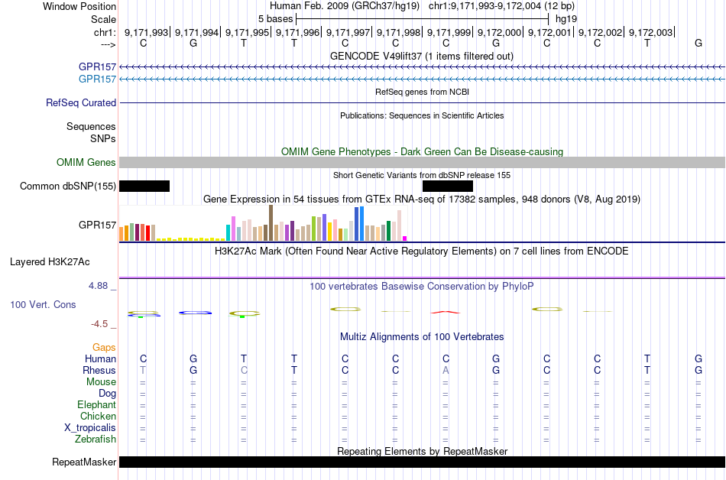Image resolution: width=726 pixels, height=480 pixels.
Task: Click the Gene Expression in 54 tissues title
Action: [422, 199]
